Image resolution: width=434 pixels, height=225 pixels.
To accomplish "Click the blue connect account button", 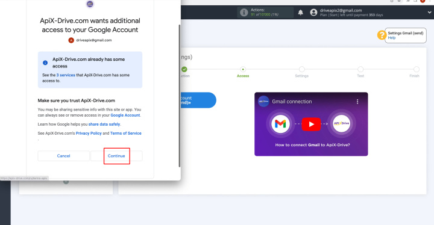I will [198, 100].
